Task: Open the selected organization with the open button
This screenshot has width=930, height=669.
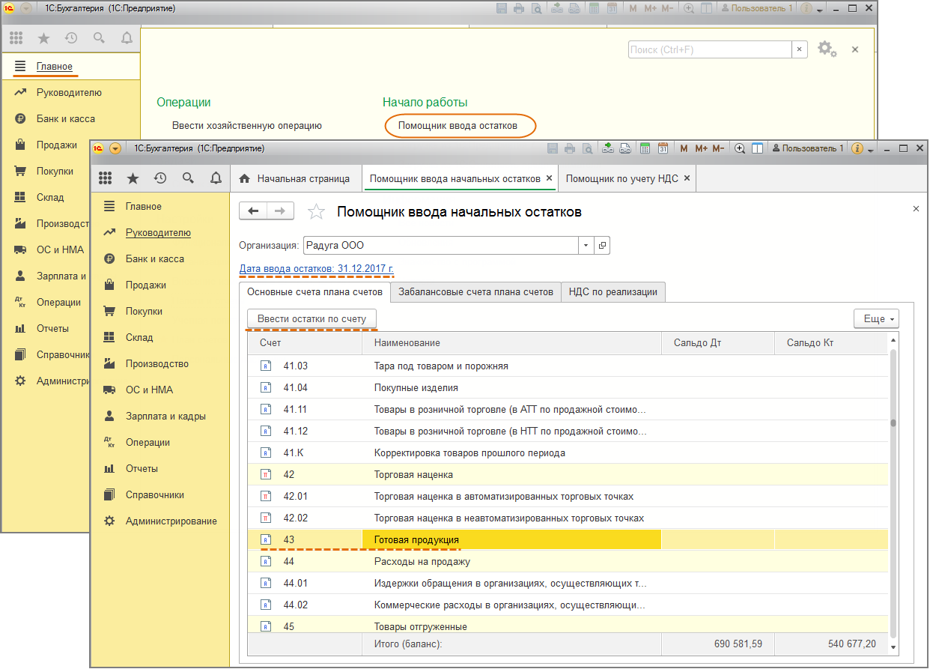Action: click(602, 245)
